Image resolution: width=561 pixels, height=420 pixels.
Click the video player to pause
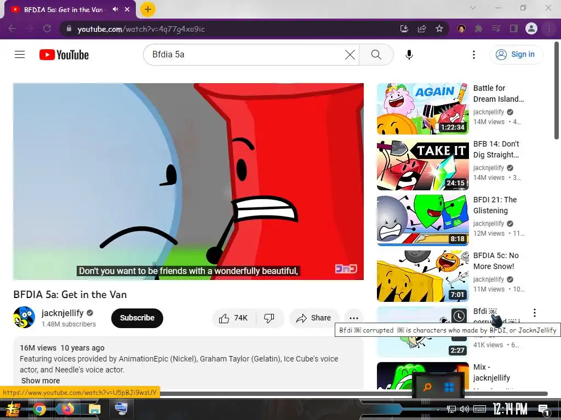(188, 182)
